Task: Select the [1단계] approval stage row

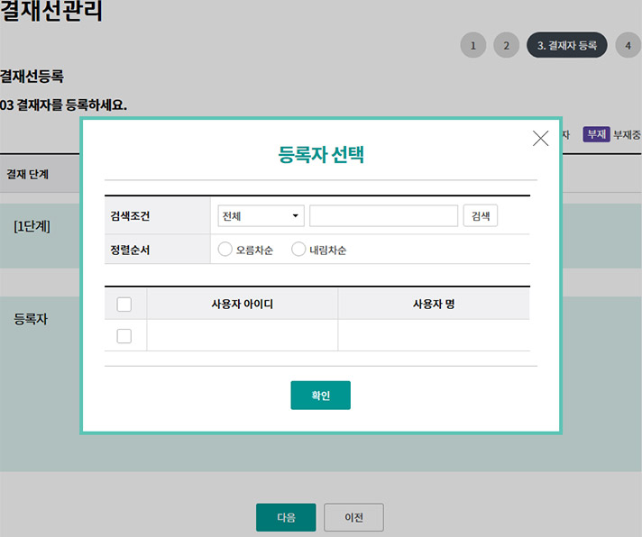Action: pos(32,226)
